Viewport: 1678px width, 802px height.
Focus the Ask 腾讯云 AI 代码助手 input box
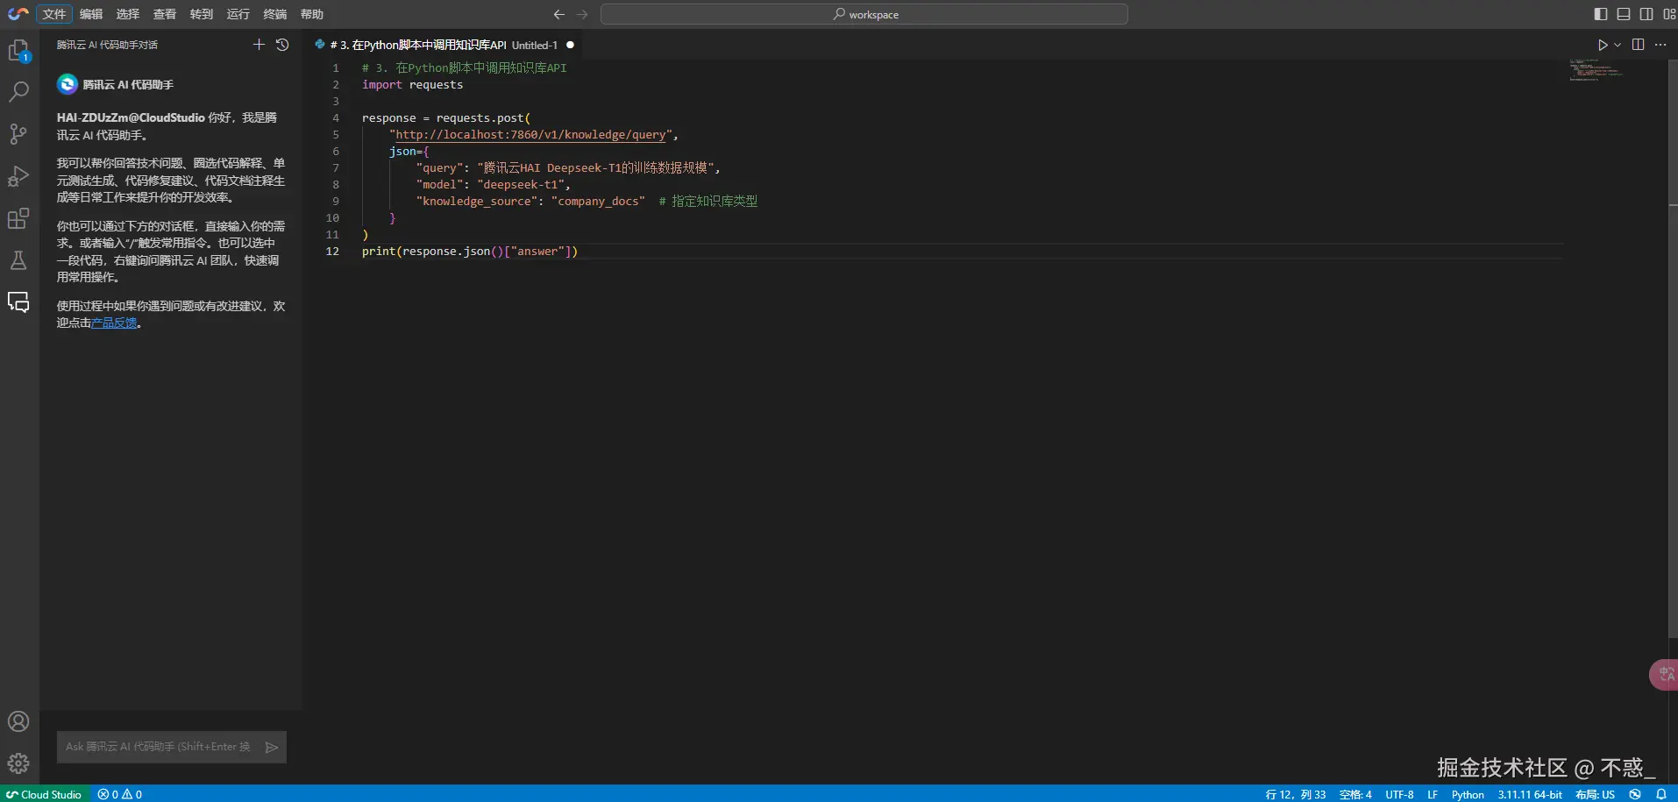[x=160, y=747]
